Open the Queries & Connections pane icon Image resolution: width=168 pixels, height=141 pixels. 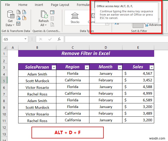click(52, 12)
